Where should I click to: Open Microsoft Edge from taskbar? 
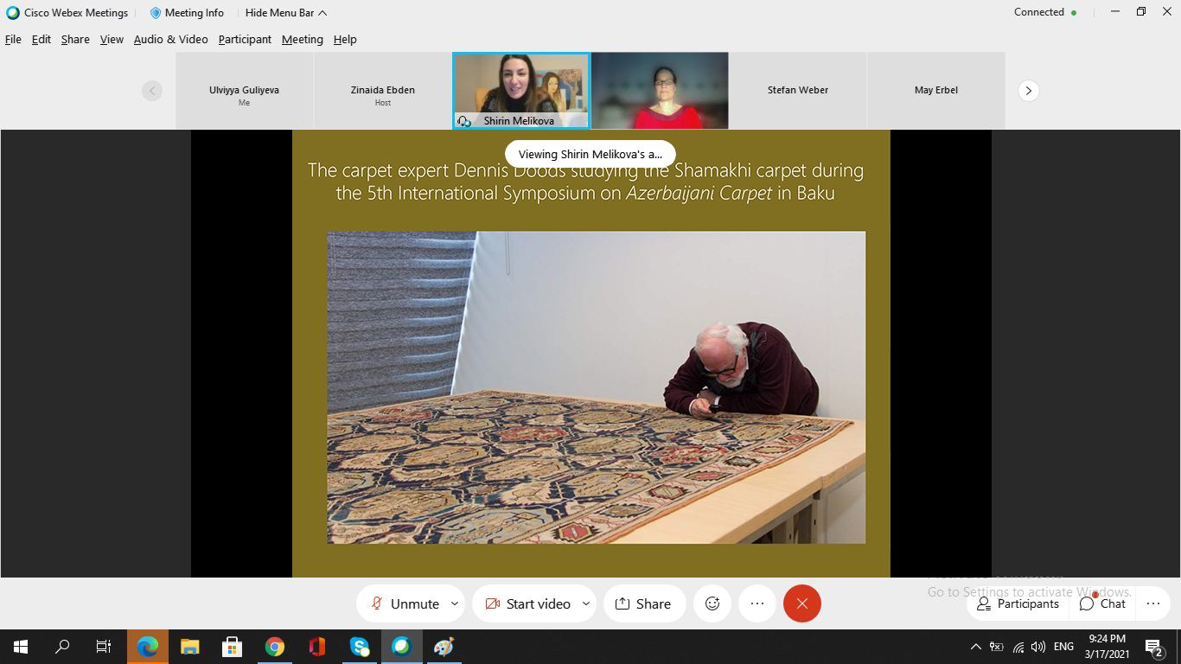[x=148, y=647]
